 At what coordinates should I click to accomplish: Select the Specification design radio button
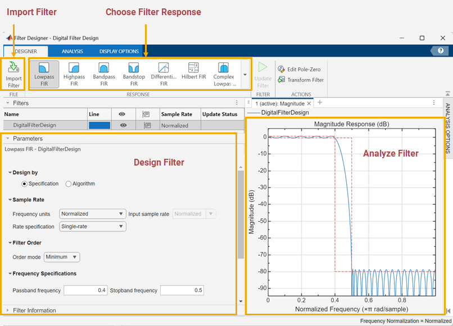25,183
